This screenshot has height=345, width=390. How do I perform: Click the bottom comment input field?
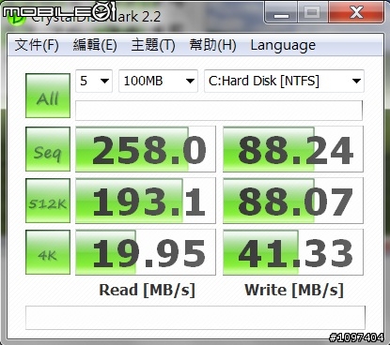click(x=195, y=318)
